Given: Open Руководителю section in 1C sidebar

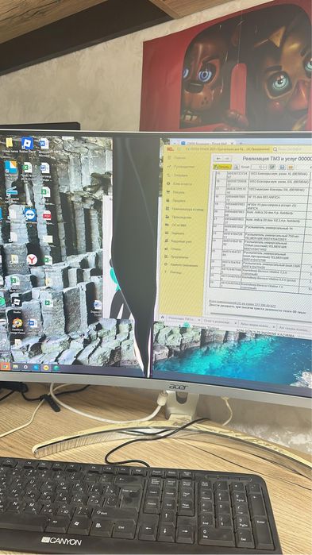Looking at the screenshot, I should (x=180, y=167).
